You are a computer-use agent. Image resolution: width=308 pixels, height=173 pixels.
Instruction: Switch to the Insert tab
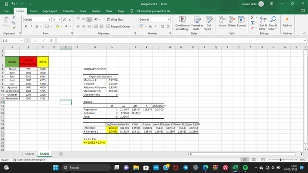point(33,11)
